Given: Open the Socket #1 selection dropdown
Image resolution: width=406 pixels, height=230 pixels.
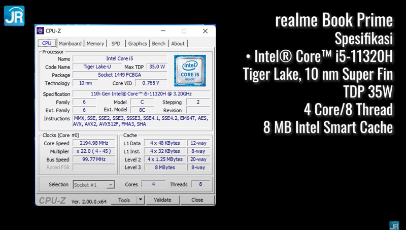Looking at the screenshot, I should click(94, 185).
